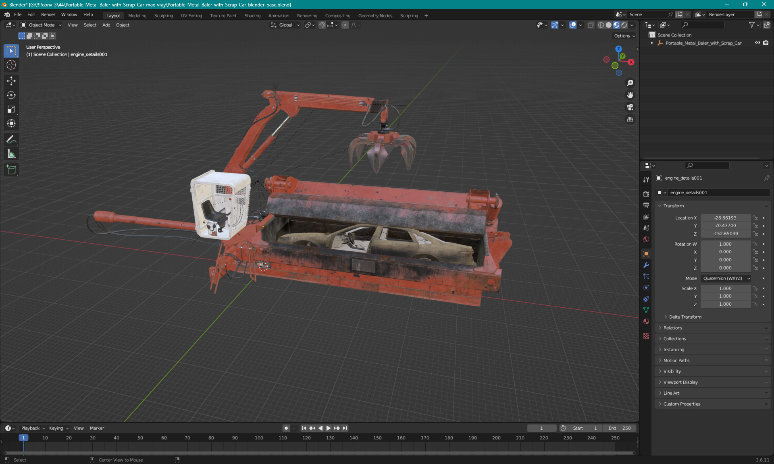Switch to the Geometry Nodes workspace tab
Screen dimensions: 774x464
point(375,16)
